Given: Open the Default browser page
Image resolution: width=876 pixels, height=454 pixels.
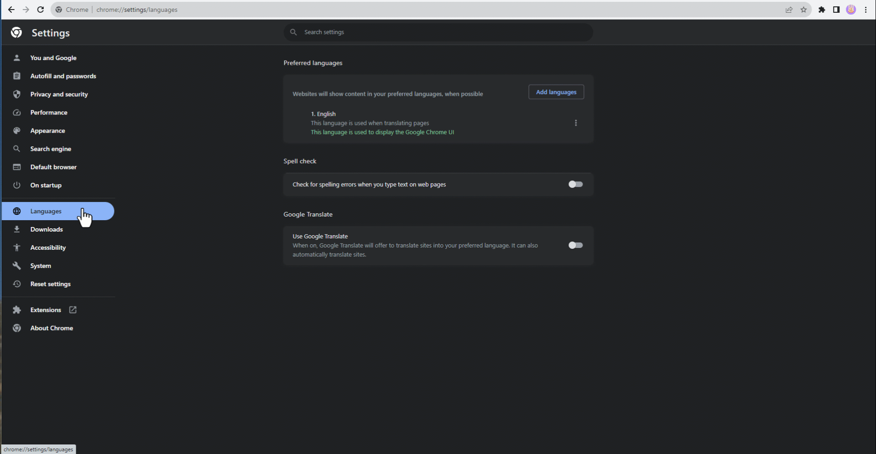Looking at the screenshot, I should 53,167.
